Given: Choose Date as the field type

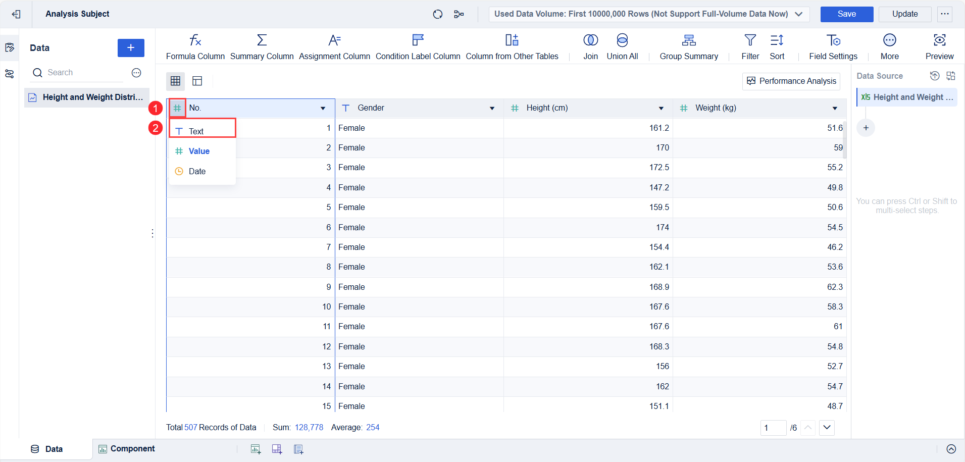Looking at the screenshot, I should coord(202,171).
